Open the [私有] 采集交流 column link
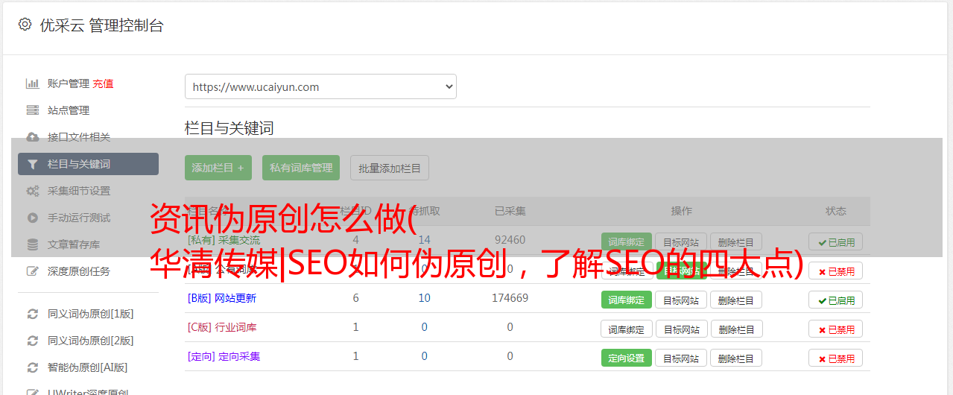Screen dimensions: 953x395 pos(224,240)
